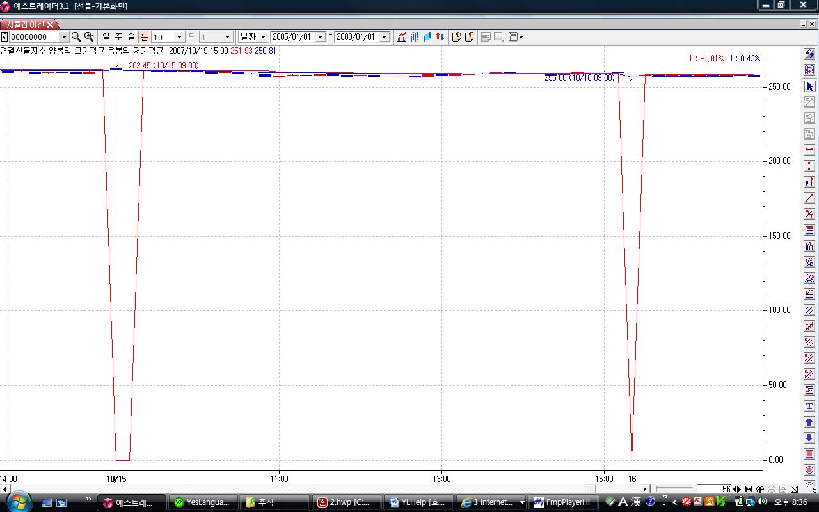Open the start date 2005/01/01 picker
819x512 pixels.
[x=321, y=37]
